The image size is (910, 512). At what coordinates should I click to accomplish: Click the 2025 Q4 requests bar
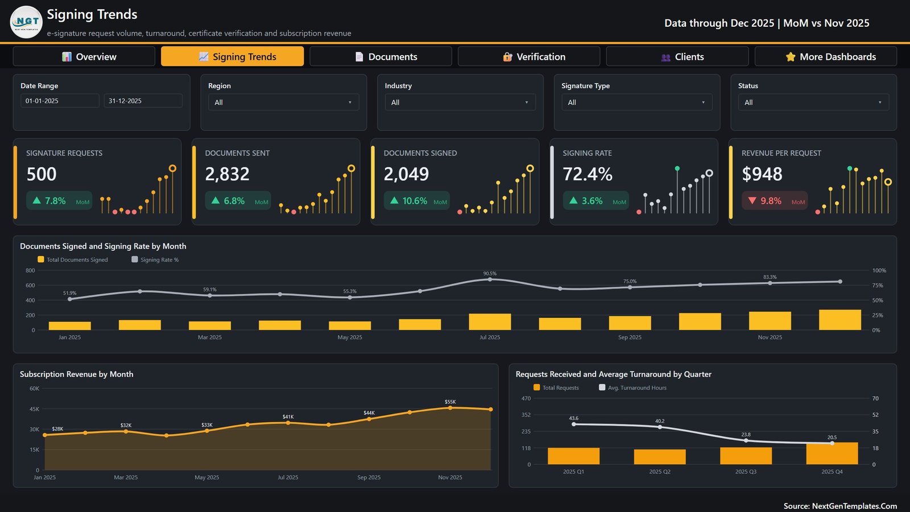832,453
